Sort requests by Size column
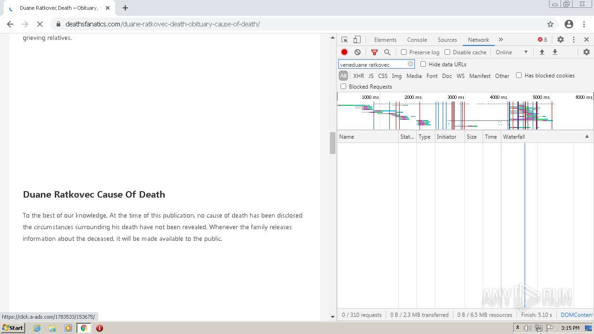The image size is (594, 334). point(473,136)
